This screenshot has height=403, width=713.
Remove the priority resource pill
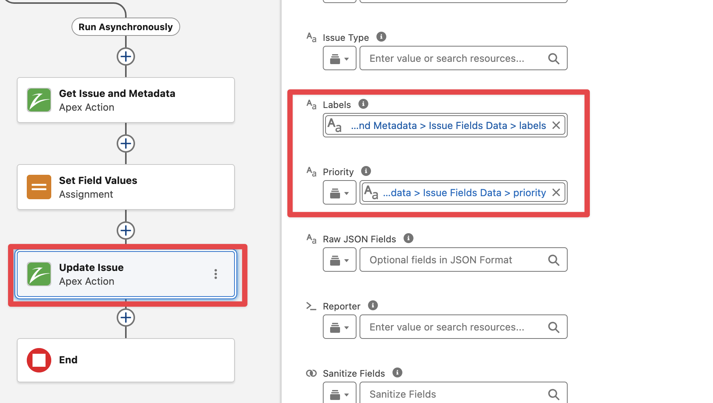point(556,192)
